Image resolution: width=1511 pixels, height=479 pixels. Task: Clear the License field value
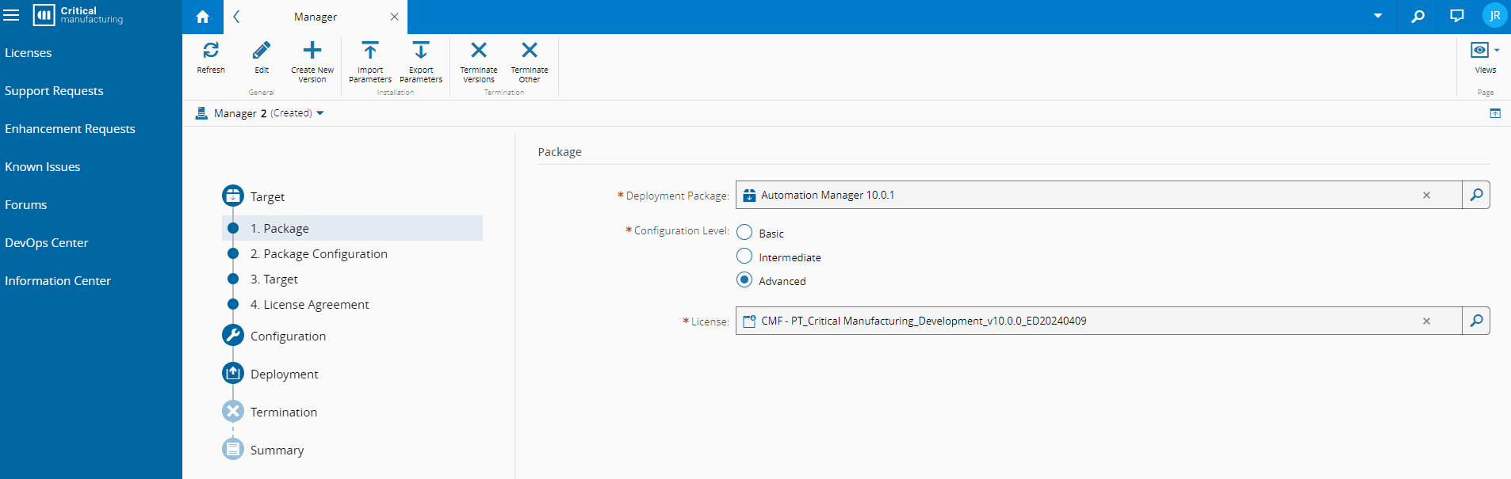pos(1426,321)
